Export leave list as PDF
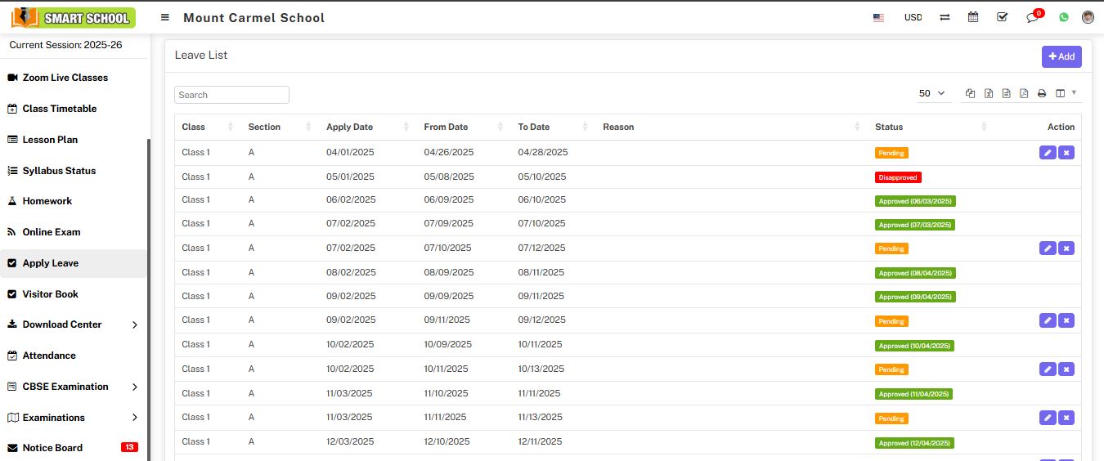1104x461 pixels. pyautogui.click(x=1024, y=94)
